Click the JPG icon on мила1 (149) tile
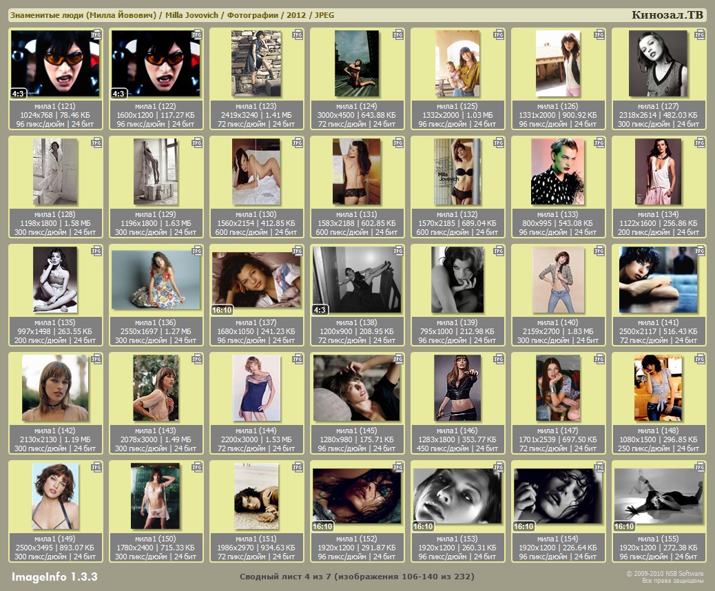 click(x=96, y=466)
